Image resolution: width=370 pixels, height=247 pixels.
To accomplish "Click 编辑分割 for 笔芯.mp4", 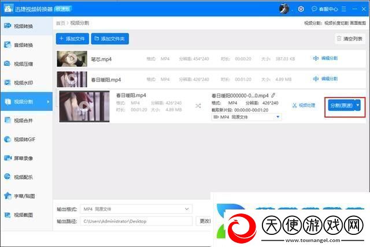I will point(325,58).
